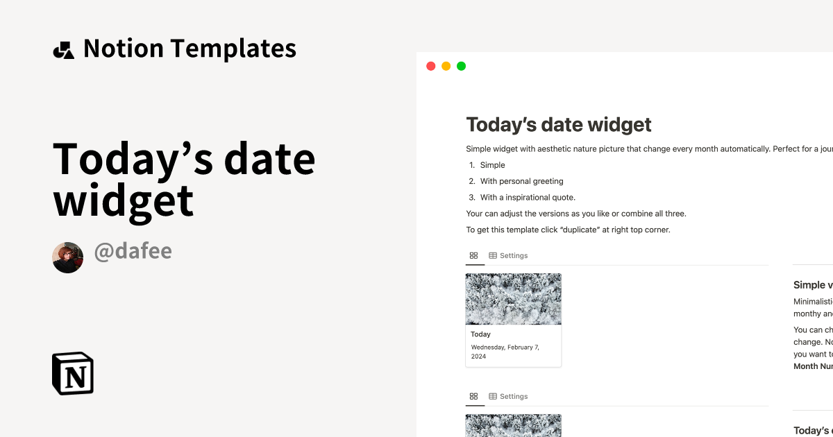Switch to the first Settings tab
Screen dimensions: 833x437
click(514, 255)
